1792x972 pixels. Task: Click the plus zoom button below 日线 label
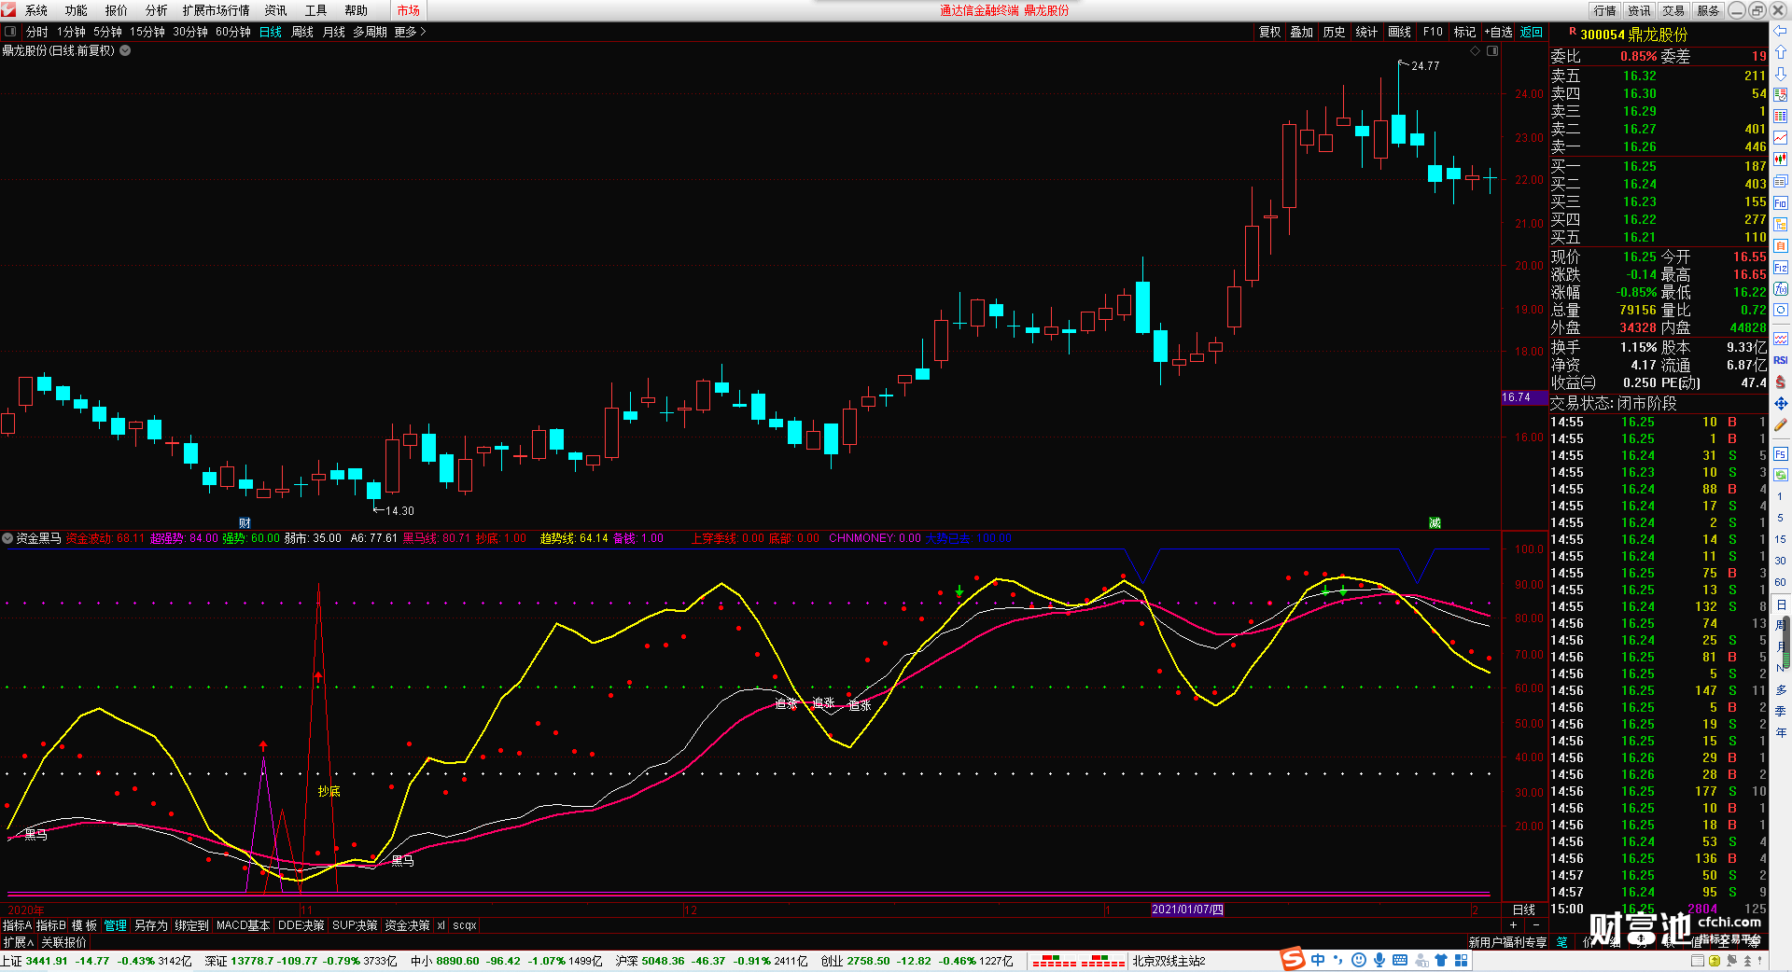coord(1513,925)
